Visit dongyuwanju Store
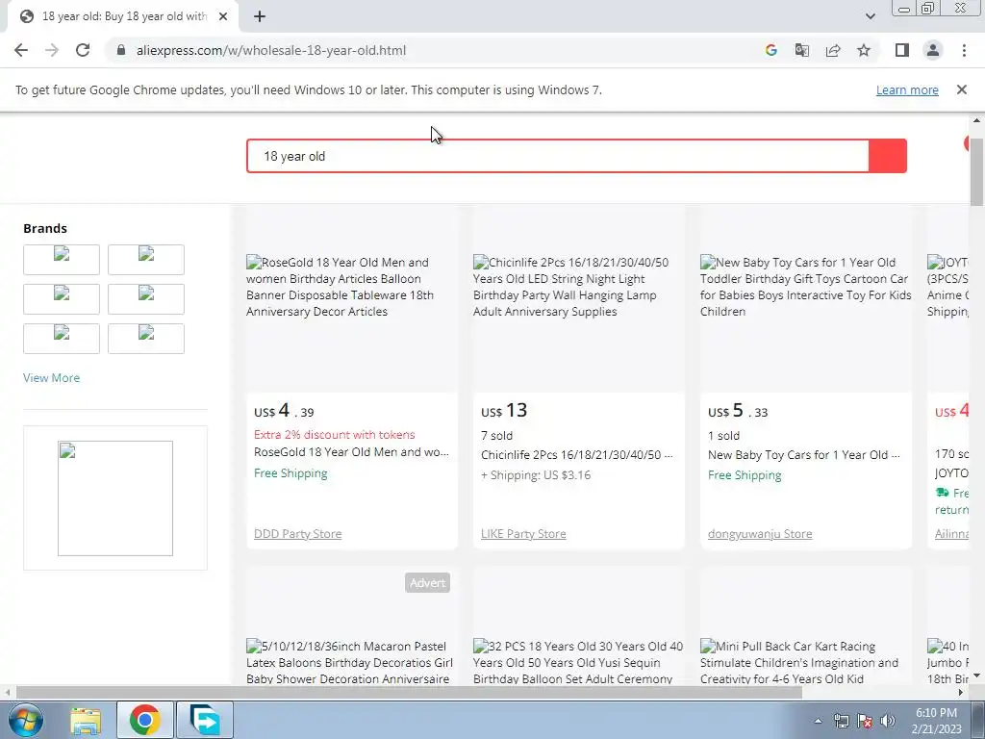This screenshot has width=985, height=739. pos(760,533)
